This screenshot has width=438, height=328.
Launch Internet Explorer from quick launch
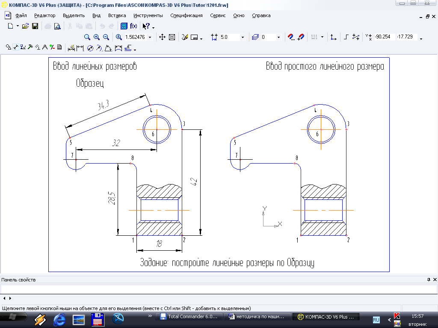click(x=59, y=319)
